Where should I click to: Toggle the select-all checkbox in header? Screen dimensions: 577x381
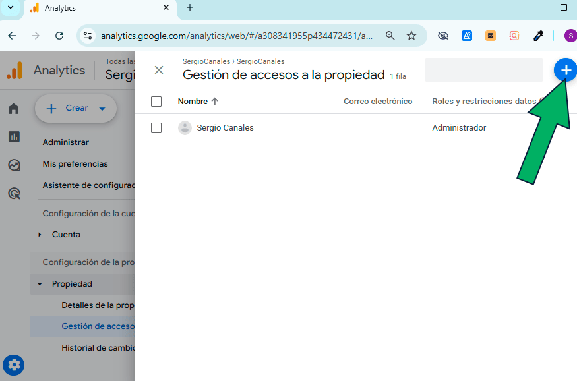(x=156, y=102)
